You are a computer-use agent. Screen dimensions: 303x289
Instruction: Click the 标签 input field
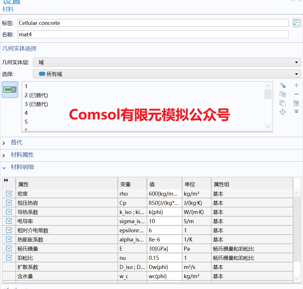click(x=153, y=23)
